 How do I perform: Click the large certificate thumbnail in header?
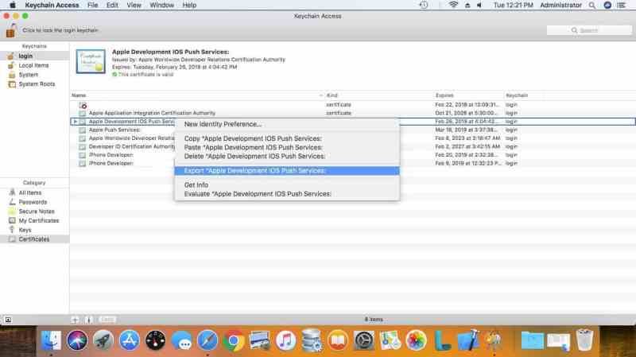point(91,61)
